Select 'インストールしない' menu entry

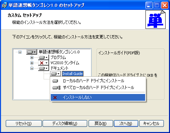pyautogui.click(x=98, y=97)
